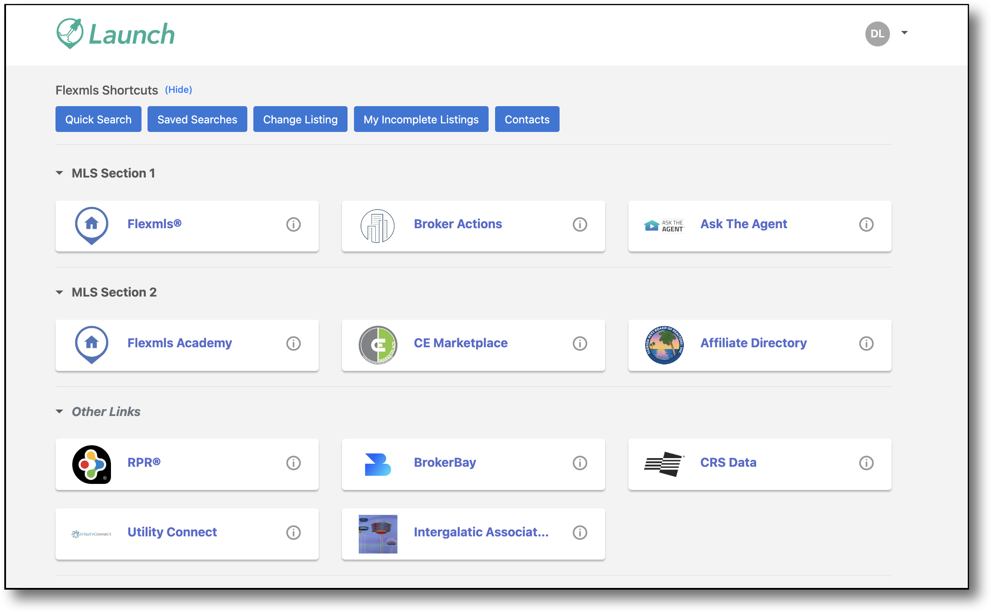The width and height of the screenshot is (991, 612).
Task: Open My Incomplete Listings
Action: [421, 119]
